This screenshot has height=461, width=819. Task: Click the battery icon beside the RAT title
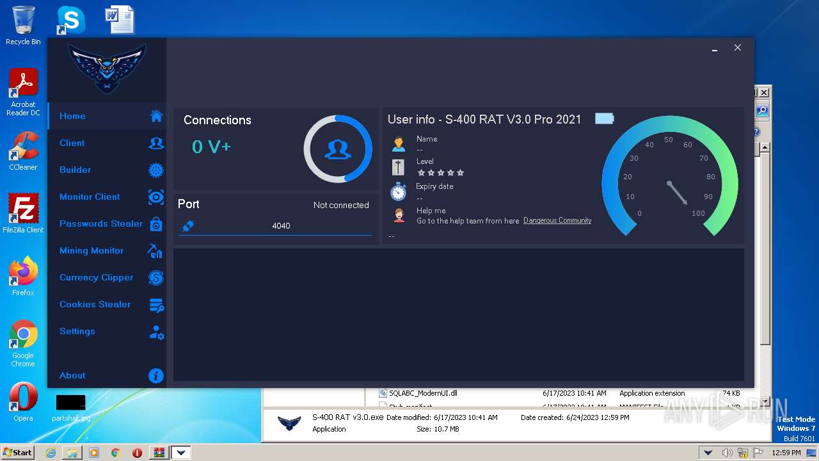pyautogui.click(x=604, y=118)
